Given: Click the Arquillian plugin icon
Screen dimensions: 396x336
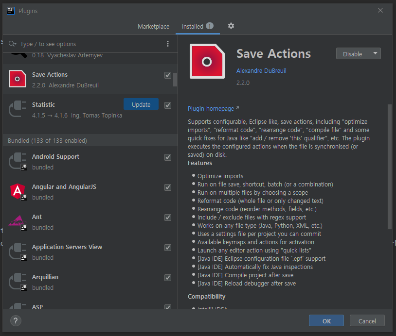Looking at the screenshot, I should click(18, 282).
